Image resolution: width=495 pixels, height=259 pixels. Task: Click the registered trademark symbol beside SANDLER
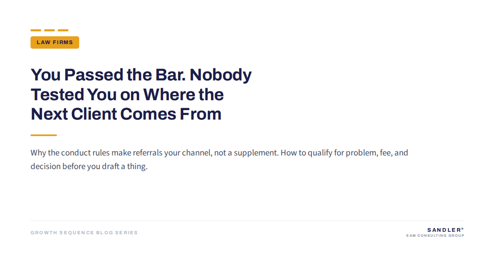tap(462, 228)
